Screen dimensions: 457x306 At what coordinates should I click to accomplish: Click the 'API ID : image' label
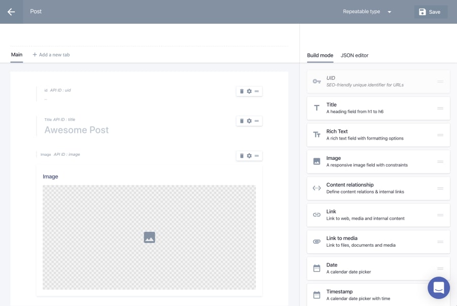[x=67, y=154]
